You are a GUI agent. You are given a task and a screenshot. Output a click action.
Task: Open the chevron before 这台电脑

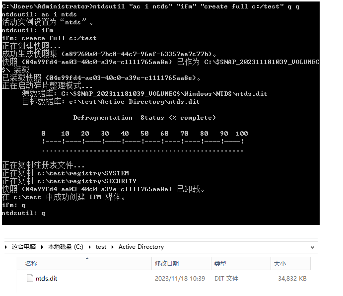tap(6, 247)
